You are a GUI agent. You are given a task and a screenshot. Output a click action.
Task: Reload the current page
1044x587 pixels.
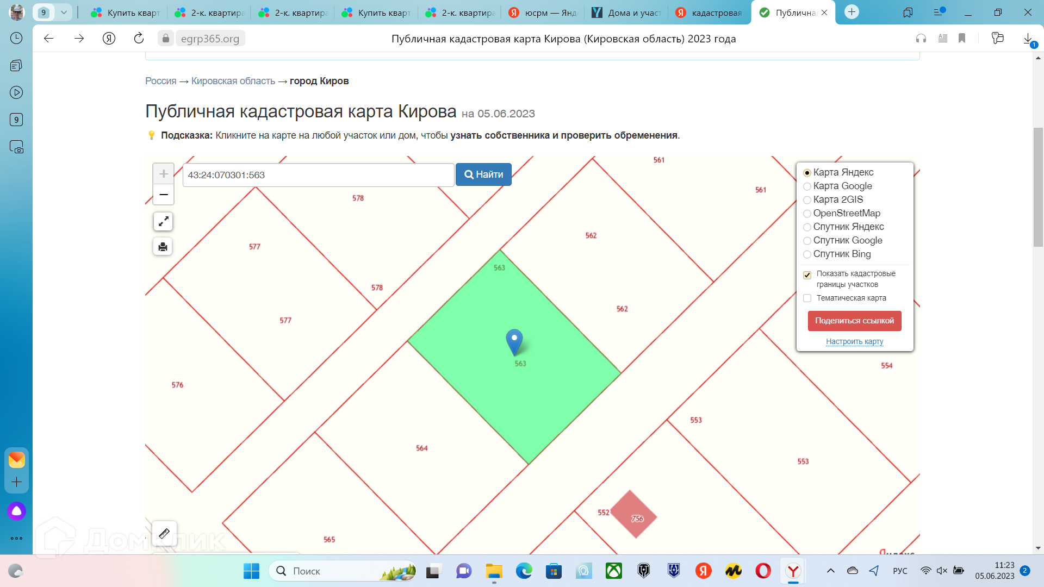coord(139,39)
